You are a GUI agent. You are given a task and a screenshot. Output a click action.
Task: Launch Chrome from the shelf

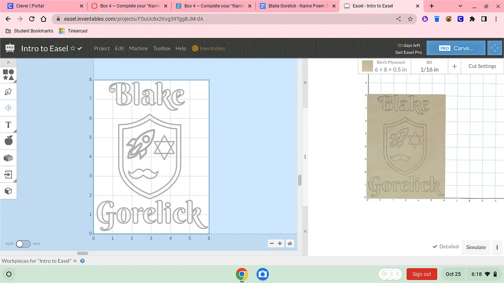[241, 274]
